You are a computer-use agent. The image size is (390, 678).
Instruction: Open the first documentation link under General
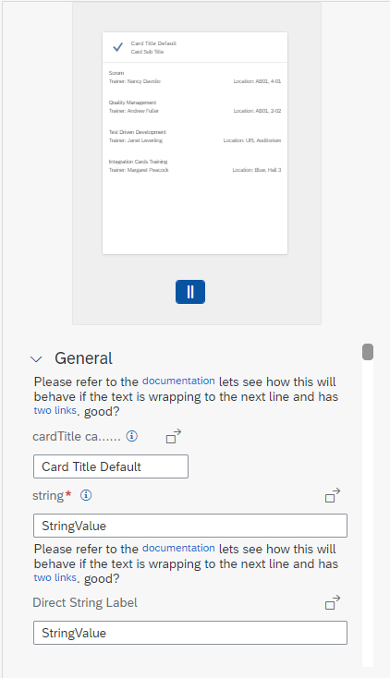178,381
